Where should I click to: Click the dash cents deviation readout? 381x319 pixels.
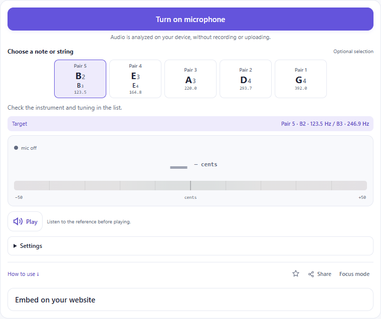pos(206,164)
